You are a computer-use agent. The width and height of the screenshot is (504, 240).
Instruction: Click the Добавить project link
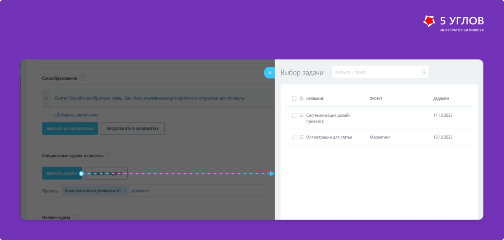point(141,190)
